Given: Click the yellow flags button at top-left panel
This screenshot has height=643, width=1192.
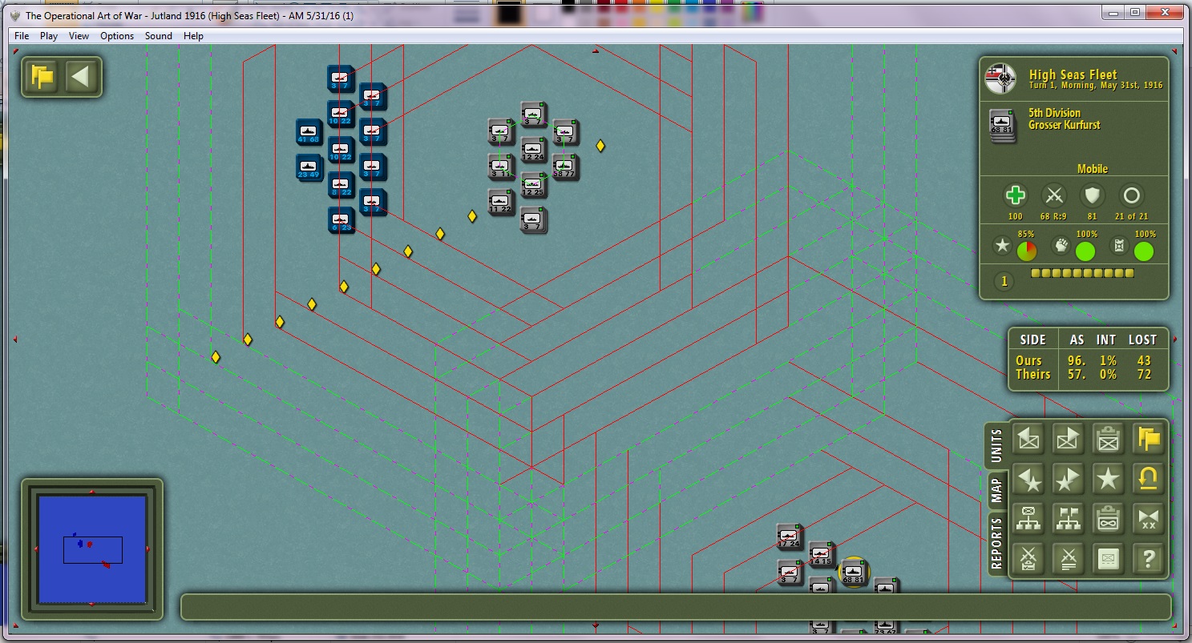Looking at the screenshot, I should (42, 77).
